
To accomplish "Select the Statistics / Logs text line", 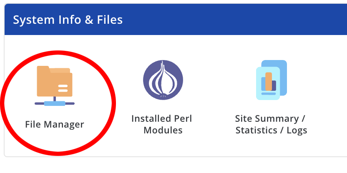I will (272, 130).
